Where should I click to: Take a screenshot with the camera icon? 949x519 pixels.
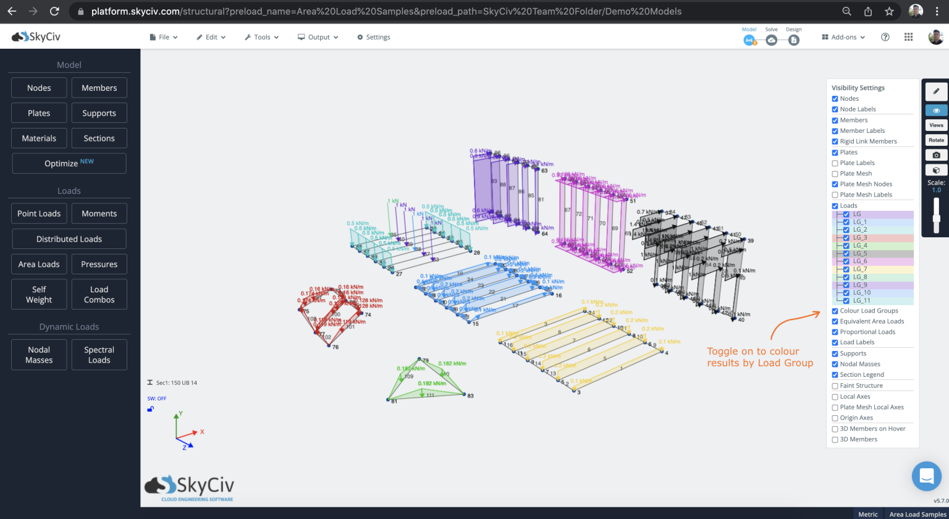pos(936,154)
